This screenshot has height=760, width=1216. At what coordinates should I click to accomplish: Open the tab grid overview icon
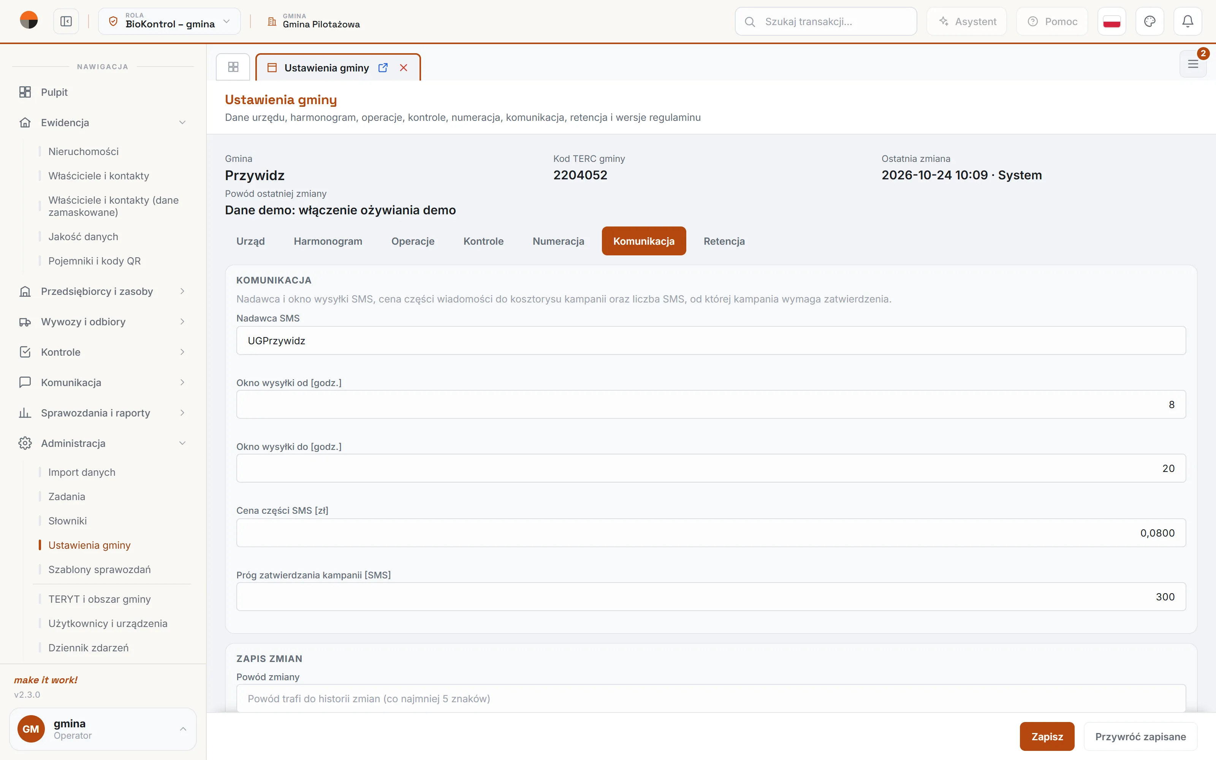233,67
